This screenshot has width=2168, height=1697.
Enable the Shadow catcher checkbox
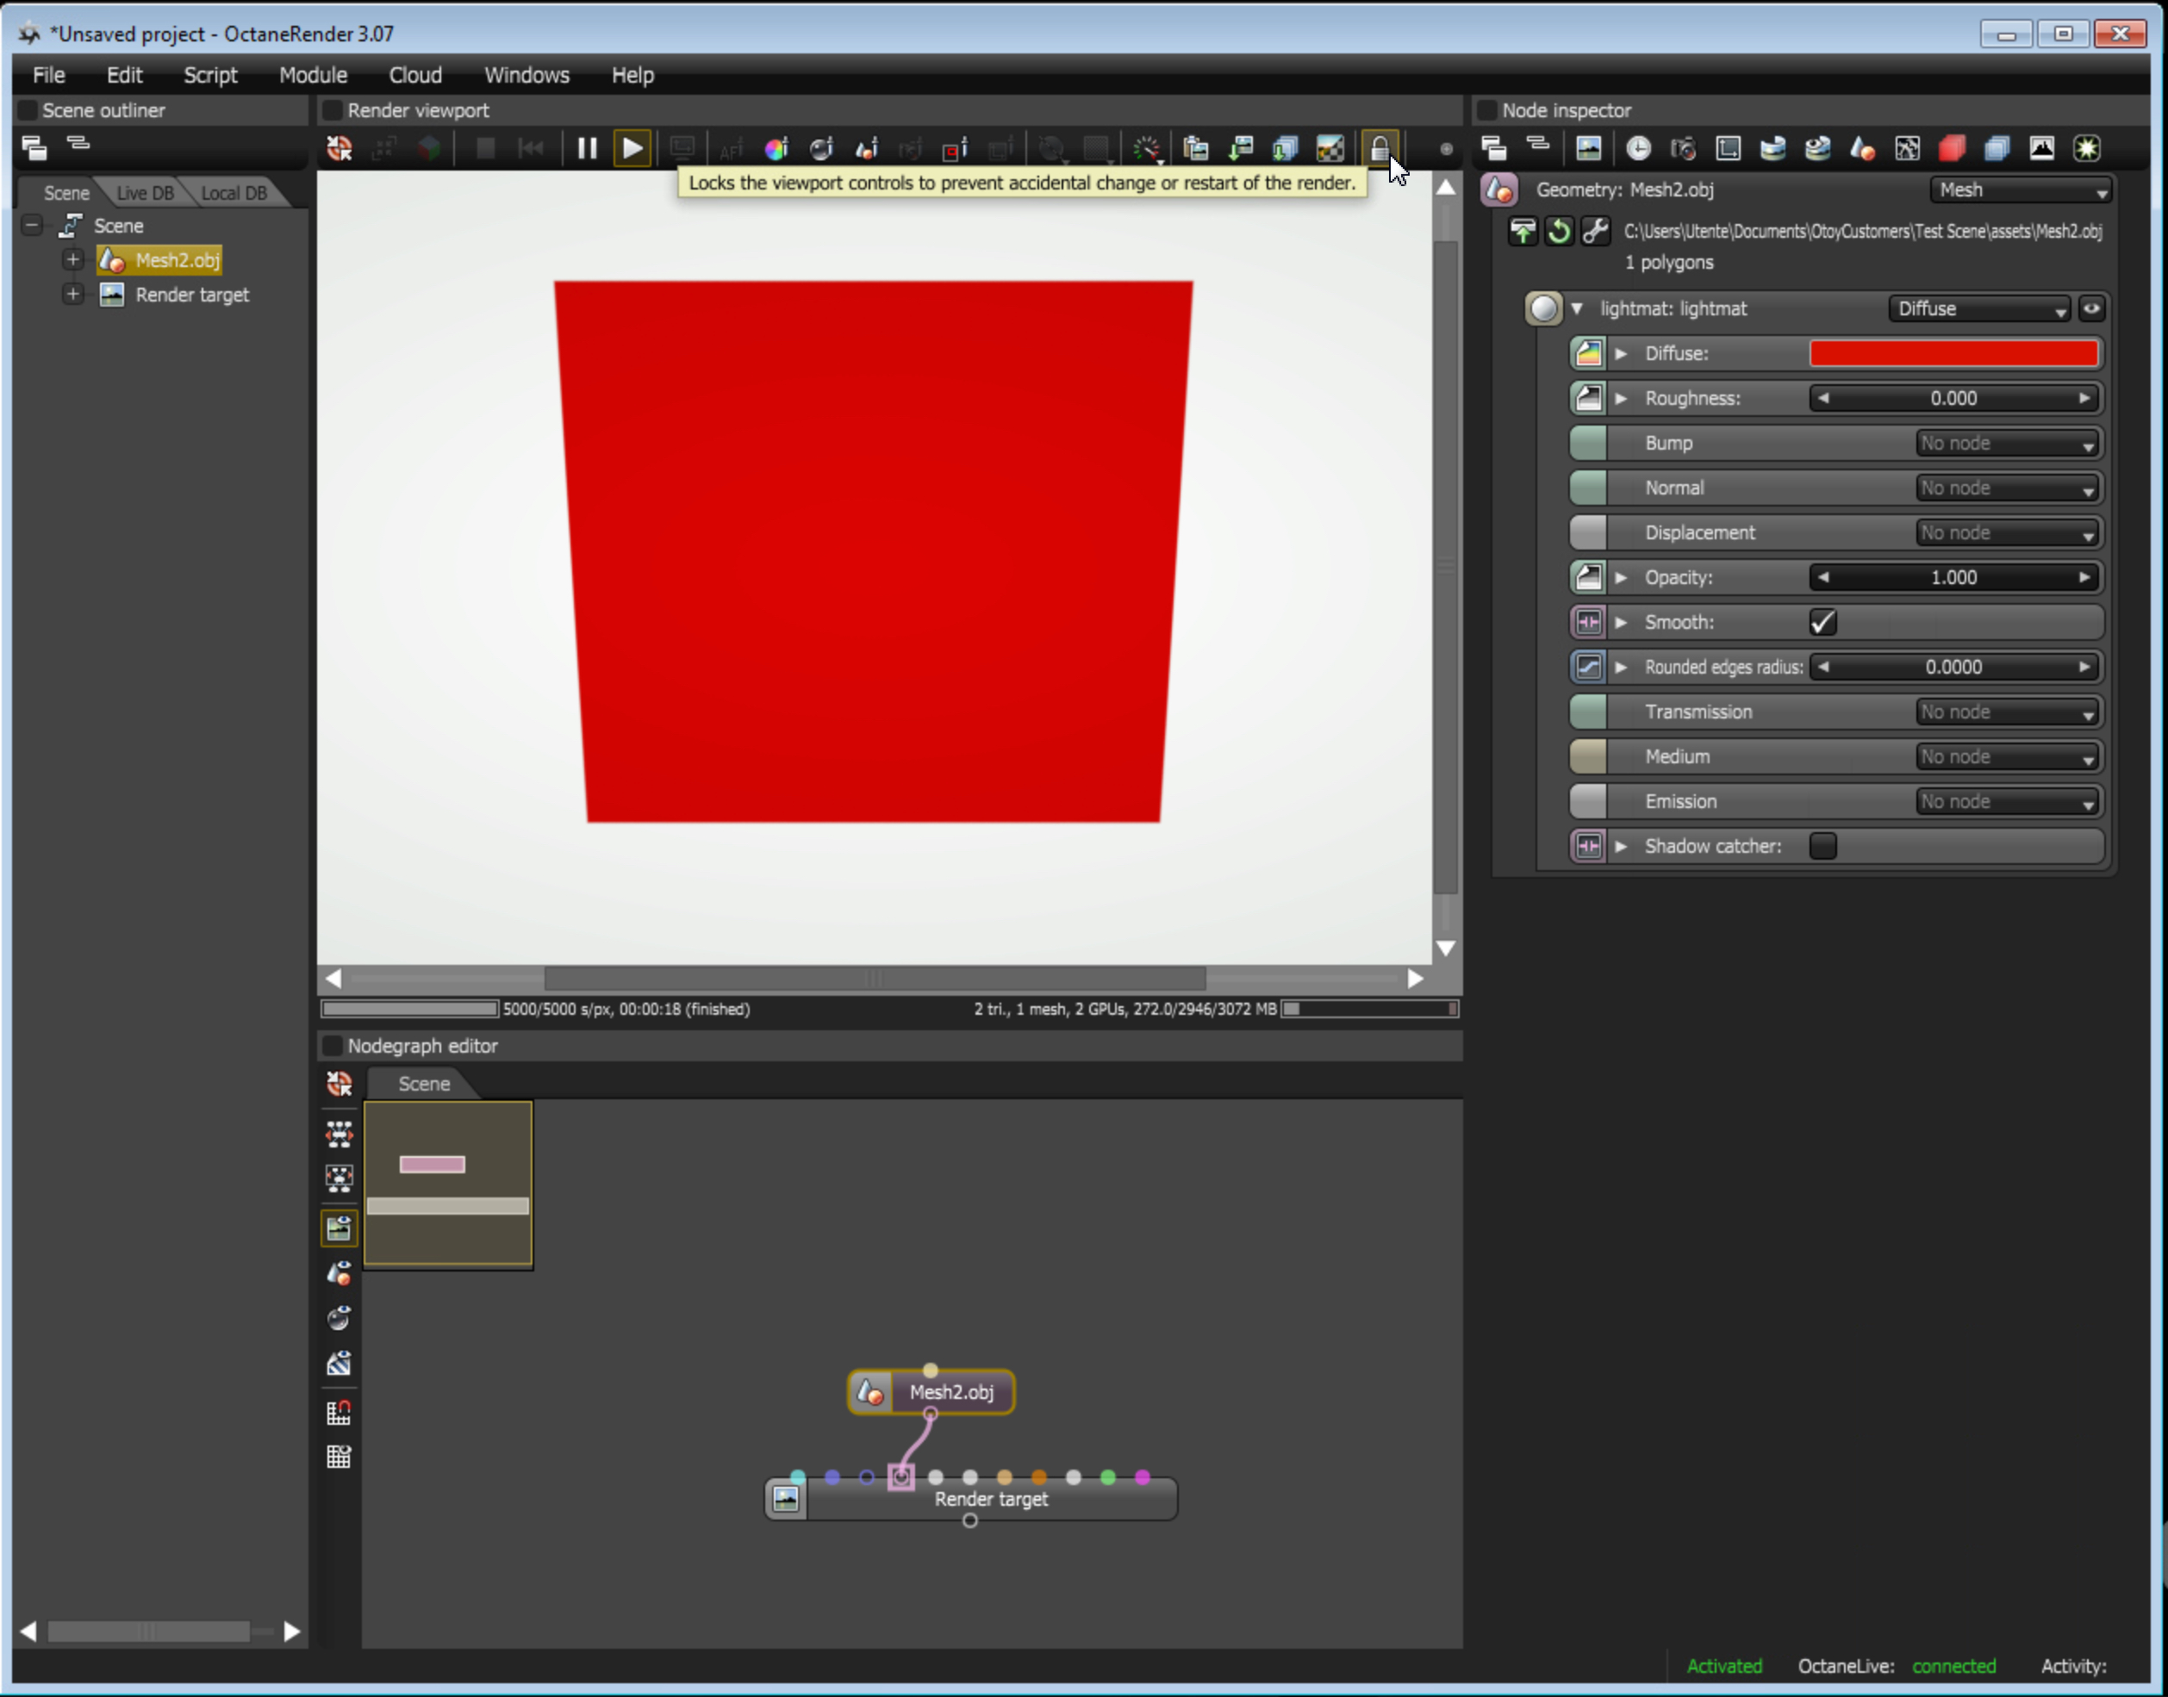tap(1822, 846)
